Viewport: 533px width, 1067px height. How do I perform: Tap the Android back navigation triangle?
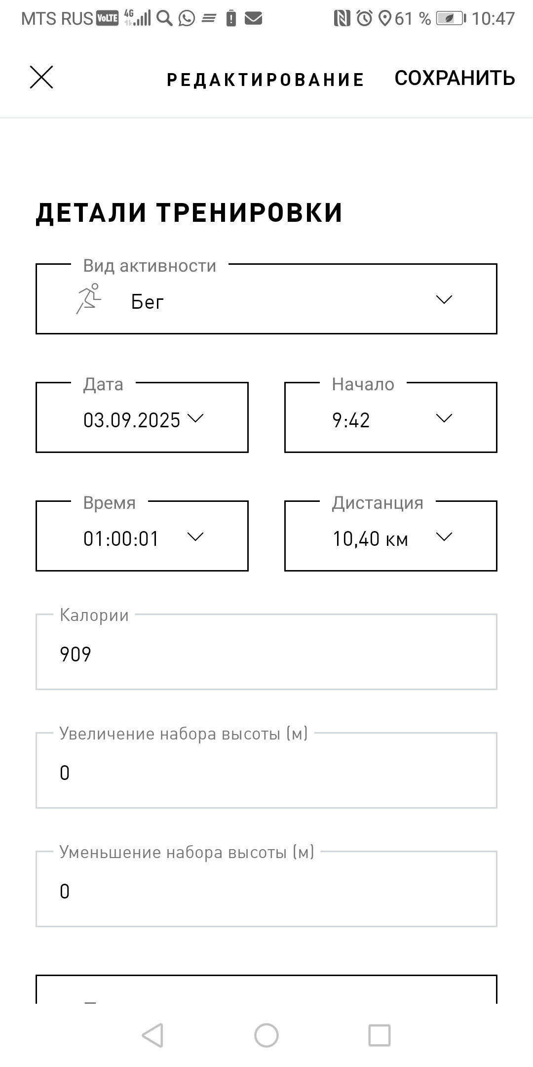click(152, 1035)
